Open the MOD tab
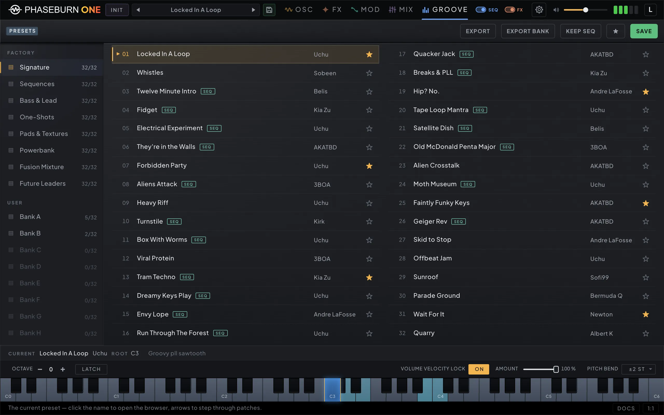The width and height of the screenshot is (664, 415). click(x=365, y=10)
